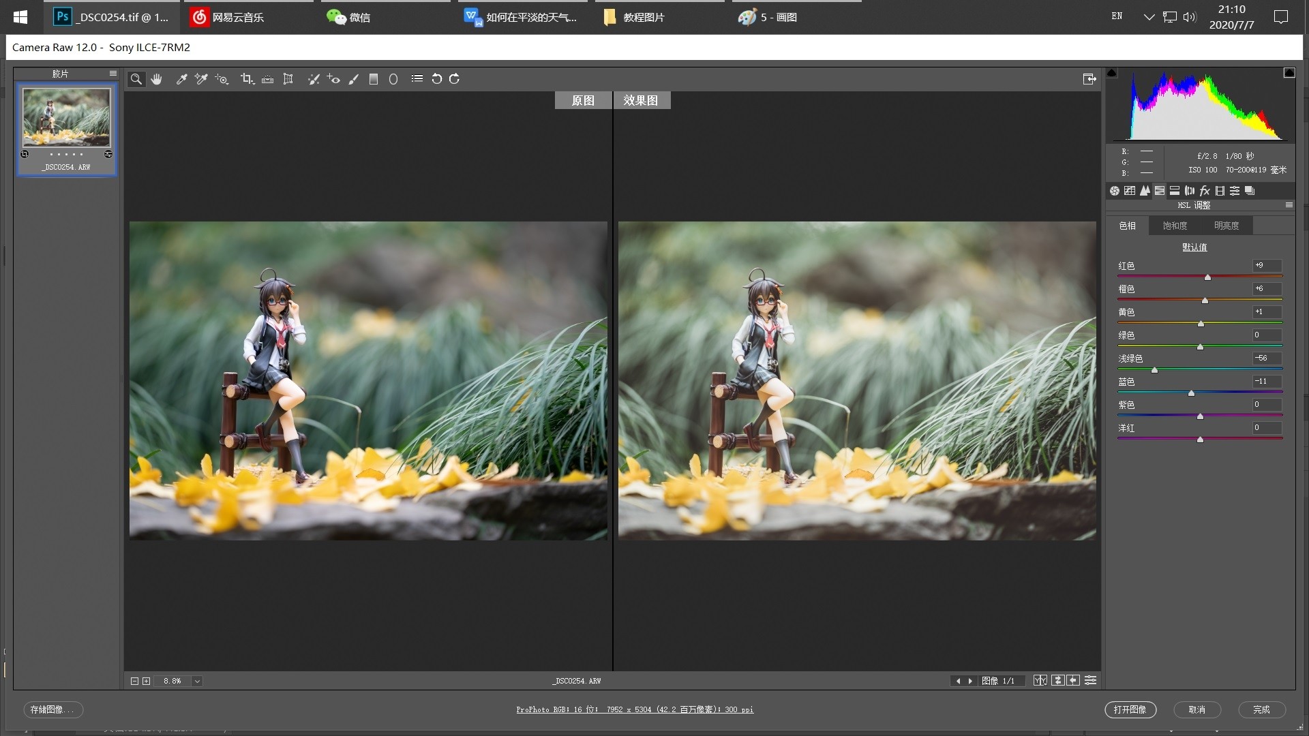Select the White Balance eyedropper tool
The height and width of the screenshot is (736, 1309).
point(181,79)
